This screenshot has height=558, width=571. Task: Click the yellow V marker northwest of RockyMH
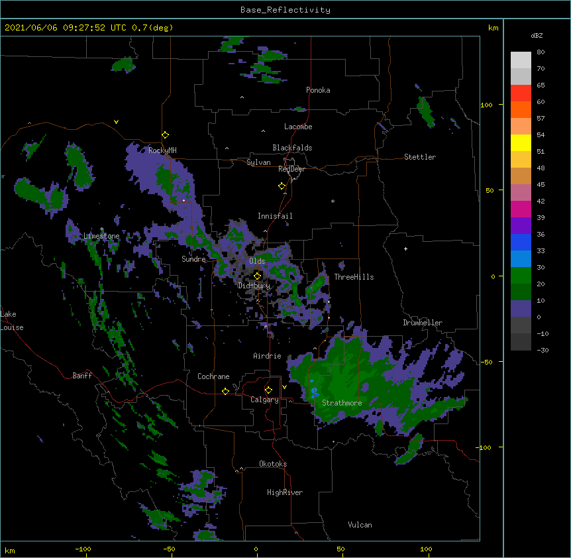[x=116, y=122]
